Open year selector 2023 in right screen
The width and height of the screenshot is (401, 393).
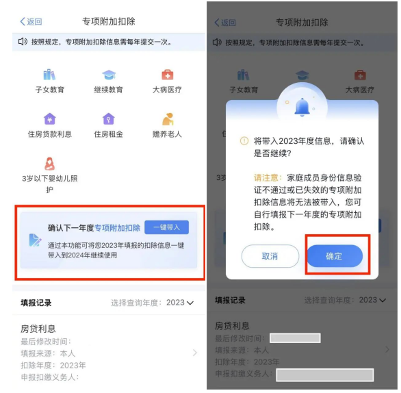point(372,300)
